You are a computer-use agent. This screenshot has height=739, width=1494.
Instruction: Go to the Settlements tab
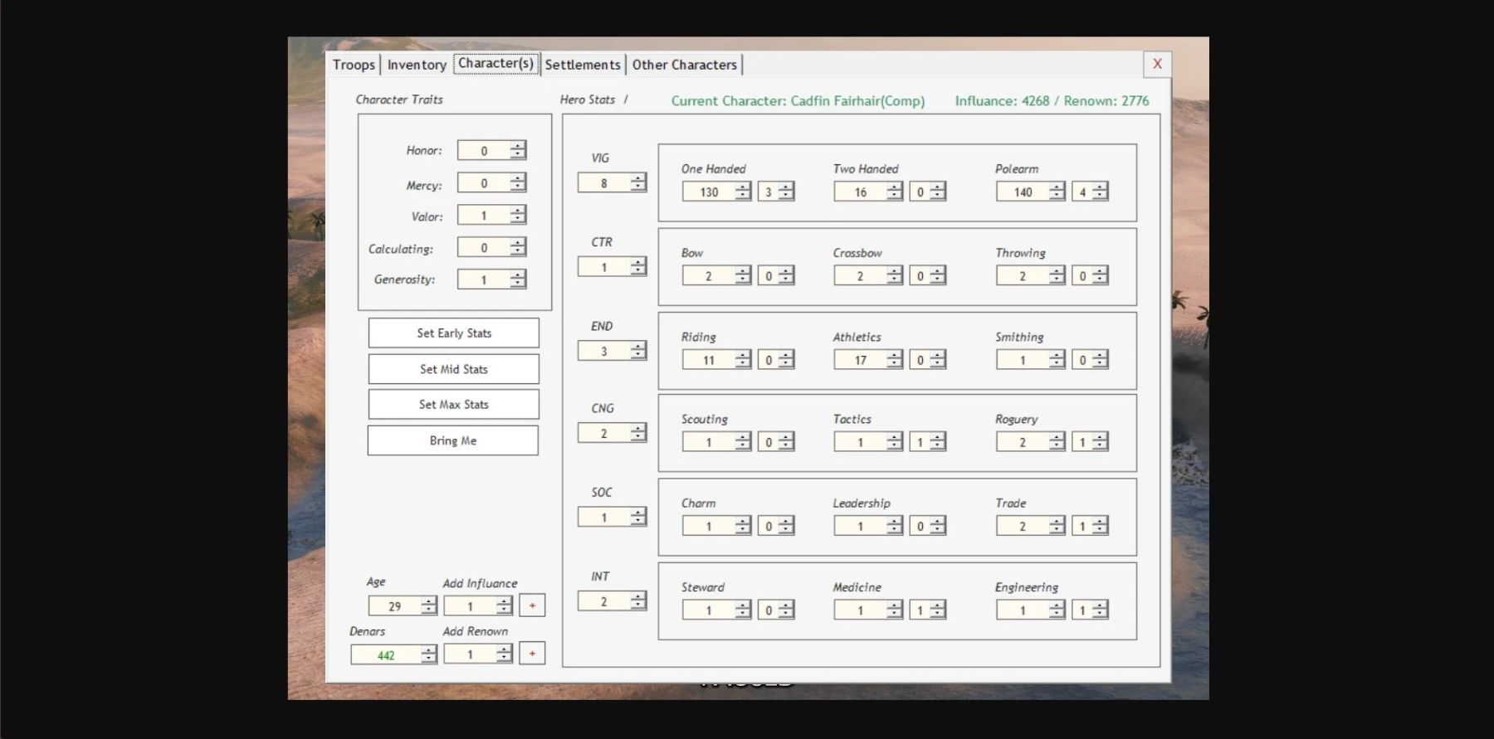point(582,65)
